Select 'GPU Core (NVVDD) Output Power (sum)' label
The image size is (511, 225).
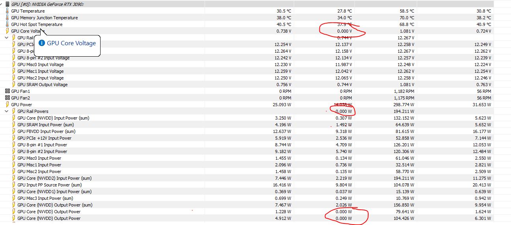coord(55,205)
